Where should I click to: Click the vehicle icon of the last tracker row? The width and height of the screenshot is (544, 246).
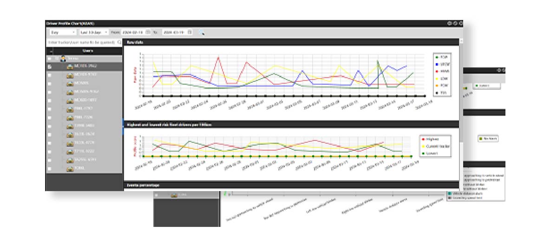(70, 168)
